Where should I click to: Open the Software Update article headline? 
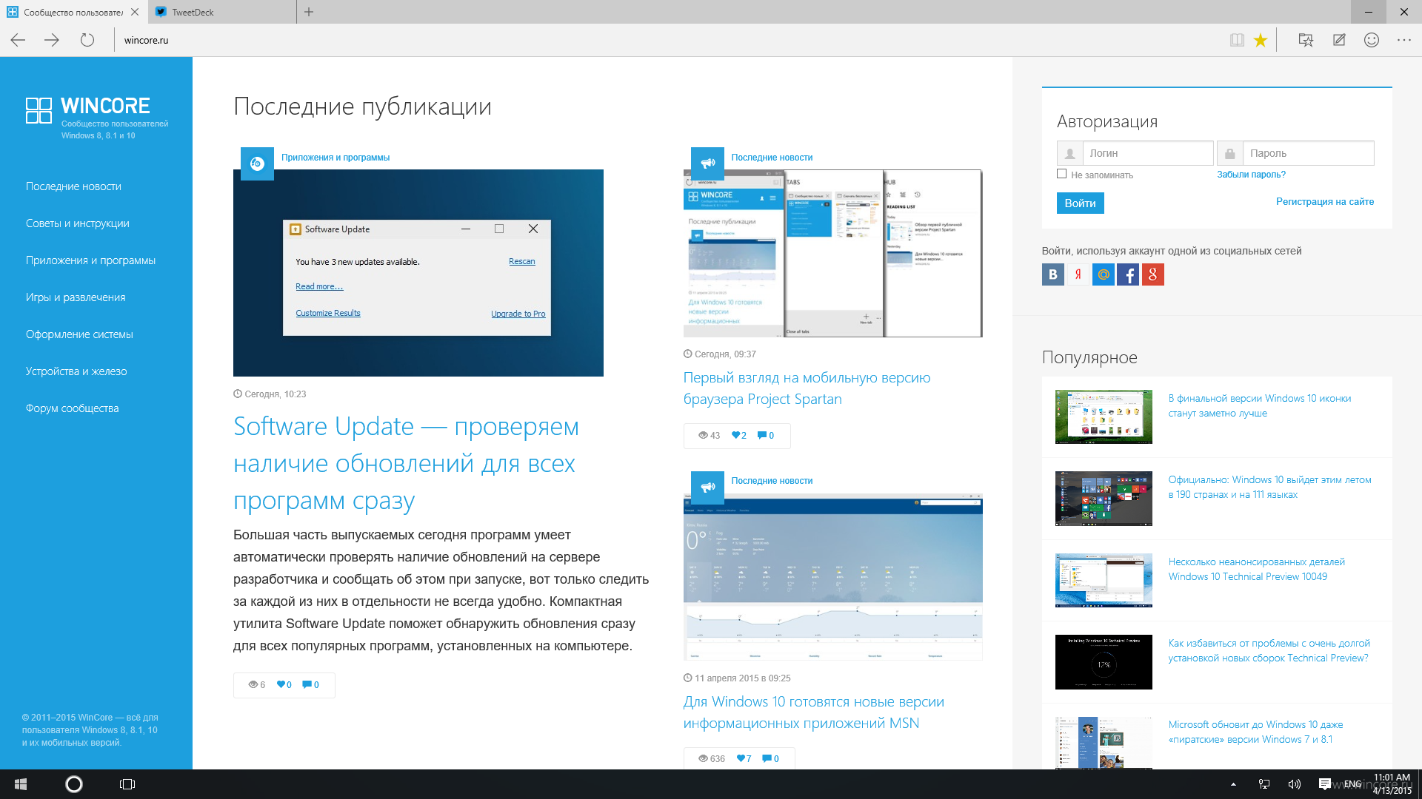click(x=406, y=464)
